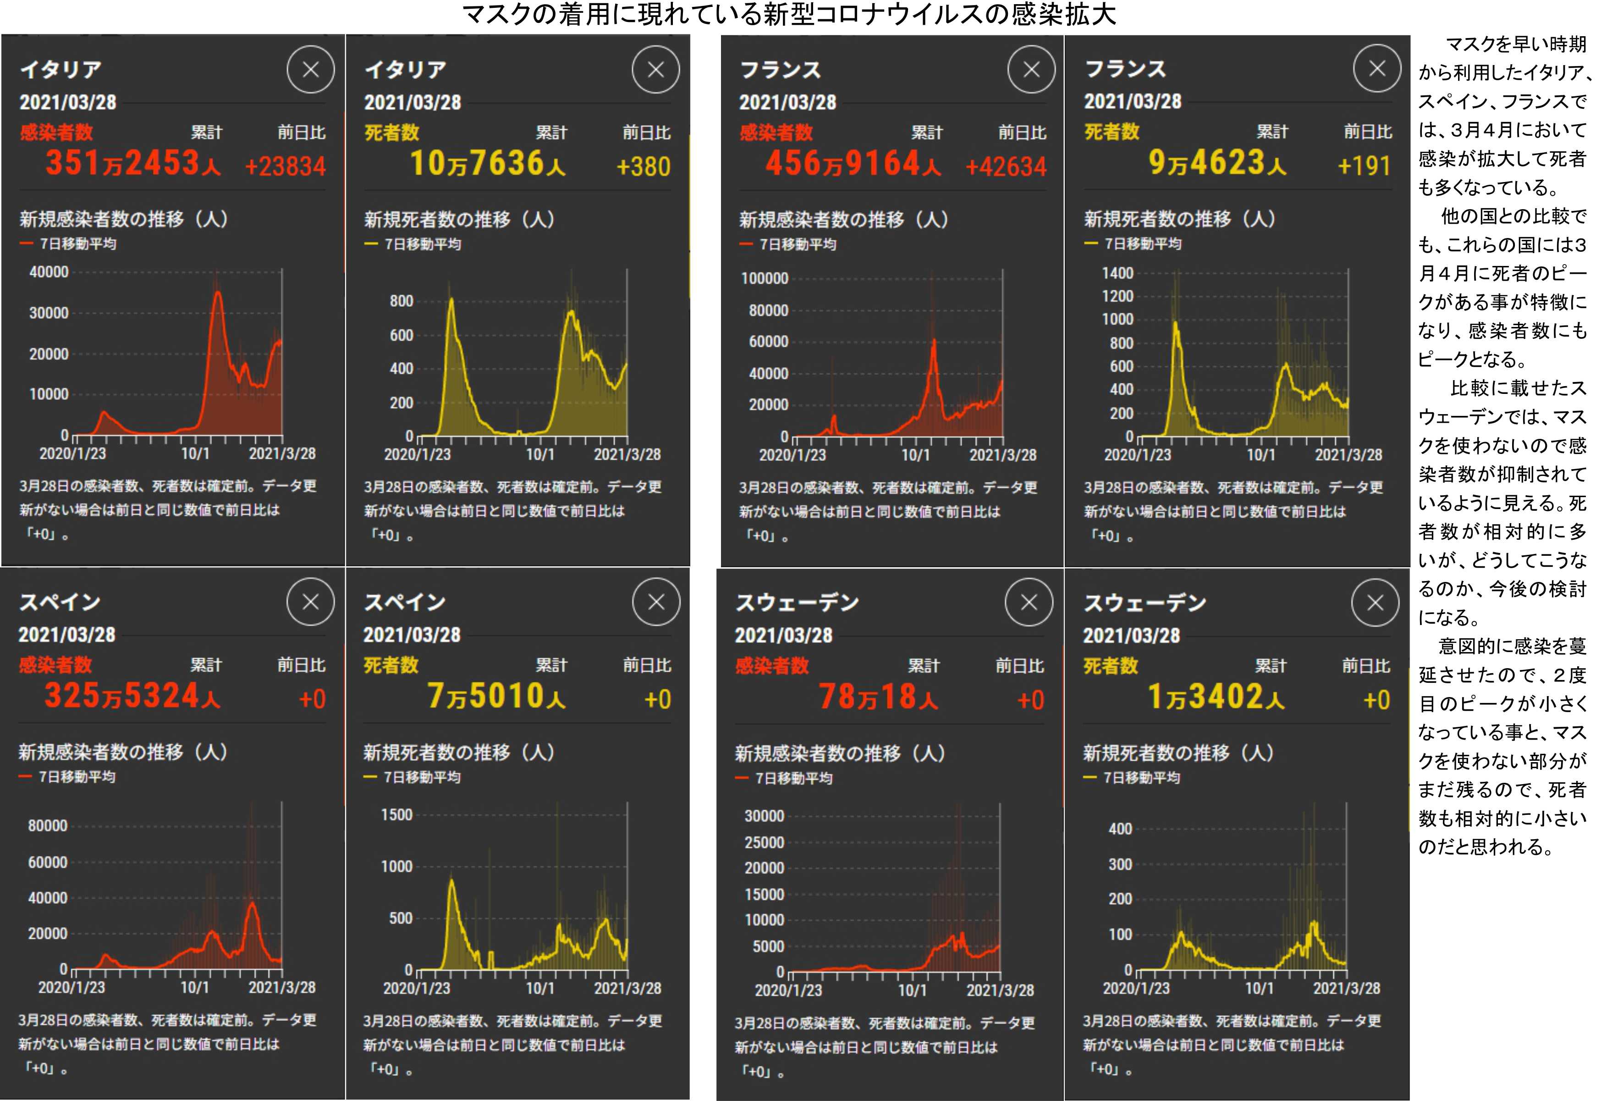This screenshot has width=1607, height=1101.
Task: Click France deaths chart first peak
Action: (x=1175, y=323)
